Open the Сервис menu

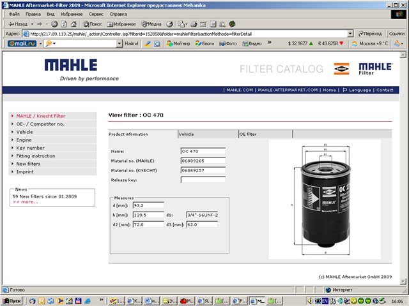96,14
